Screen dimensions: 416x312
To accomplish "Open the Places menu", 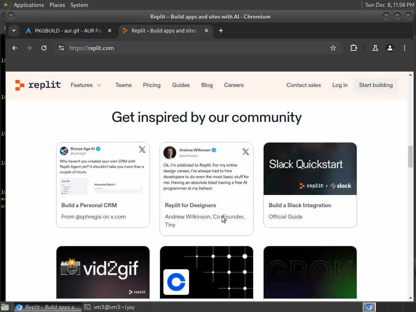I will 57,5.
